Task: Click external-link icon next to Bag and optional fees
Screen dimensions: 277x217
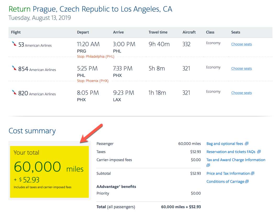Action: 247,144
